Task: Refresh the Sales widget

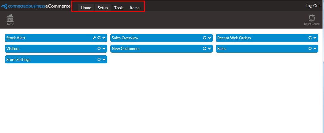Action: [x=310, y=48]
